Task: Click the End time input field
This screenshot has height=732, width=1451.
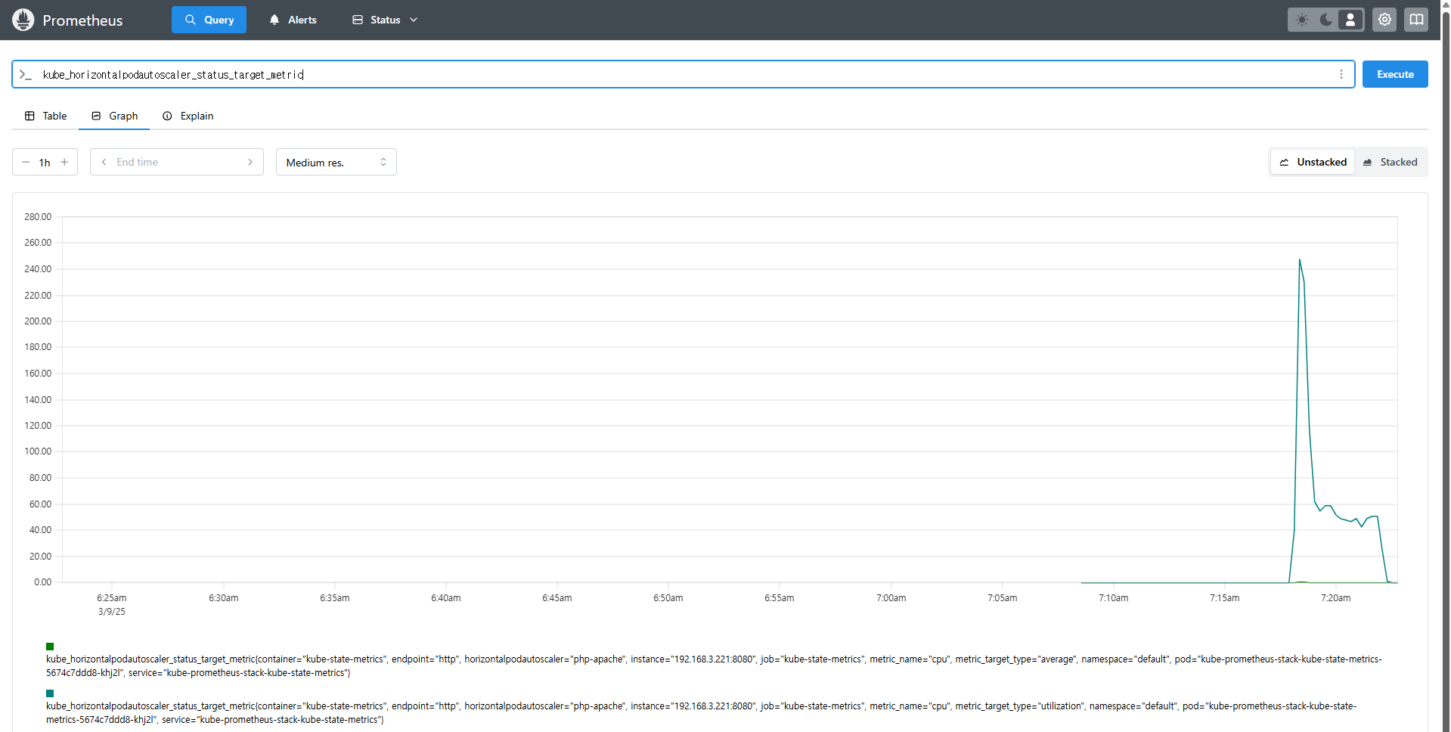Action: [x=177, y=162]
